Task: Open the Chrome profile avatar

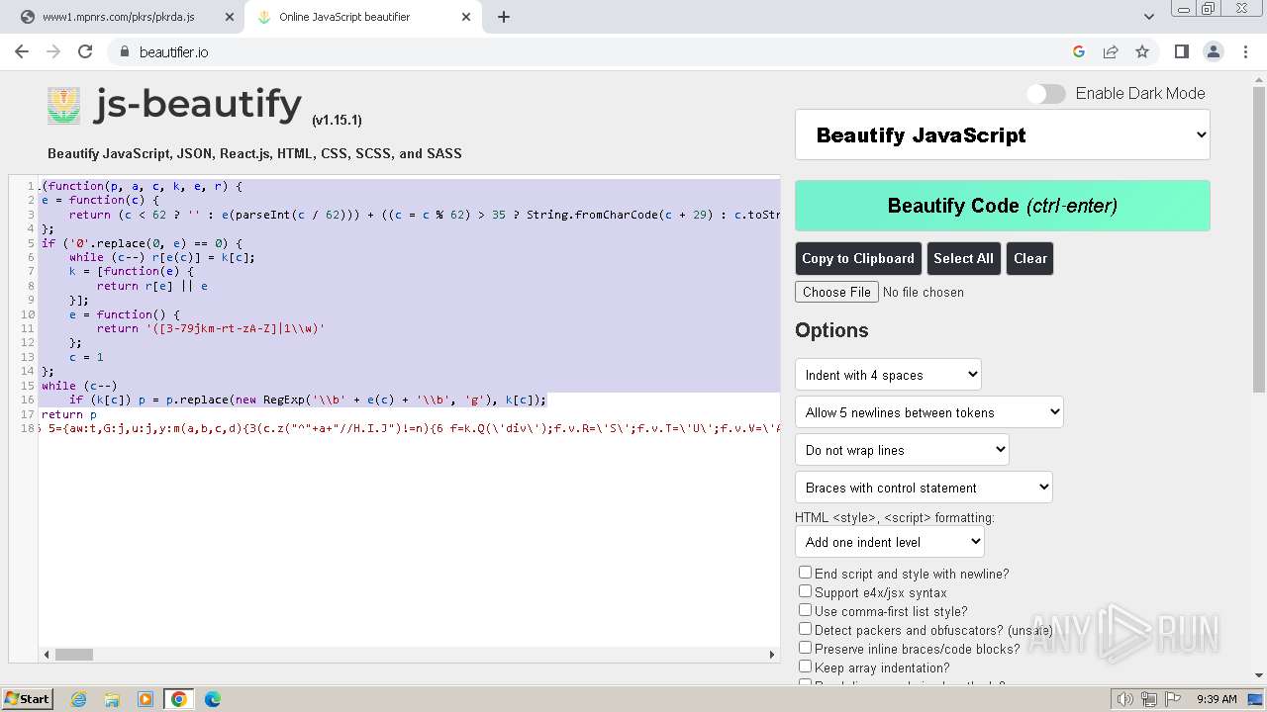Action: (x=1213, y=51)
